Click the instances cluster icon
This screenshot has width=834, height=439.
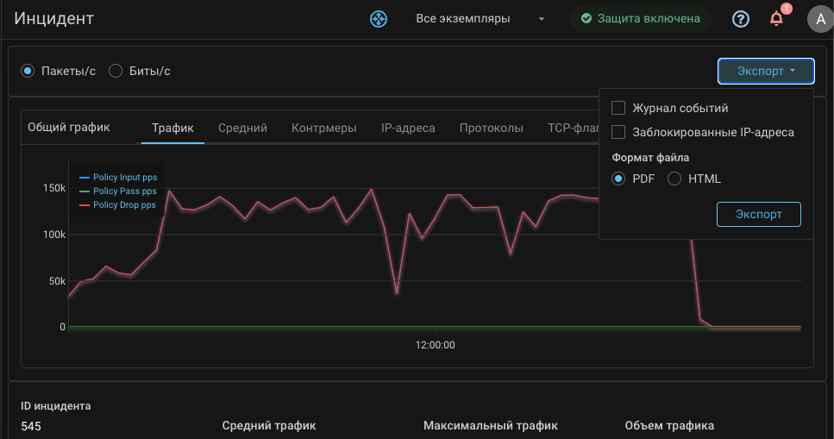point(379,18)
